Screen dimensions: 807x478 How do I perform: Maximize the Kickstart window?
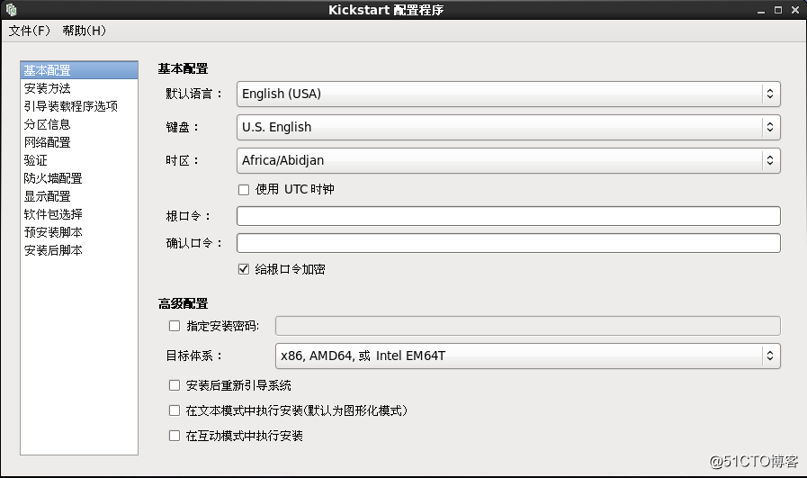[x=778, y=10]
